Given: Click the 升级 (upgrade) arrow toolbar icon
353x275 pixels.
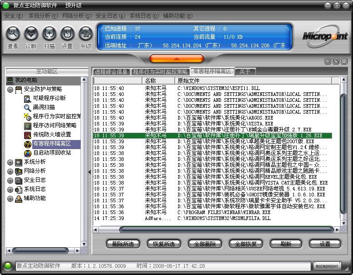Looking at the screenshot, I should tap(86, 34).
